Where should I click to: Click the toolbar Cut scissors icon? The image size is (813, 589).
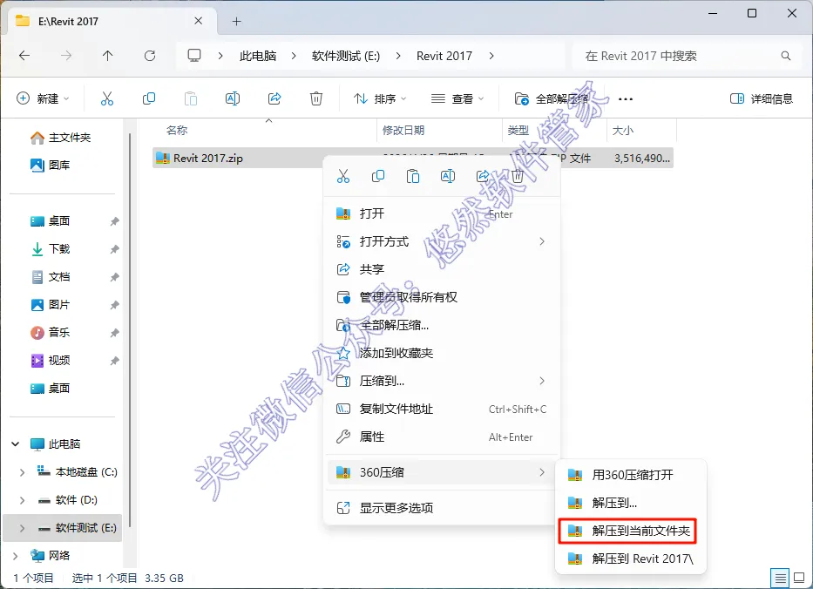coord(107,98)
